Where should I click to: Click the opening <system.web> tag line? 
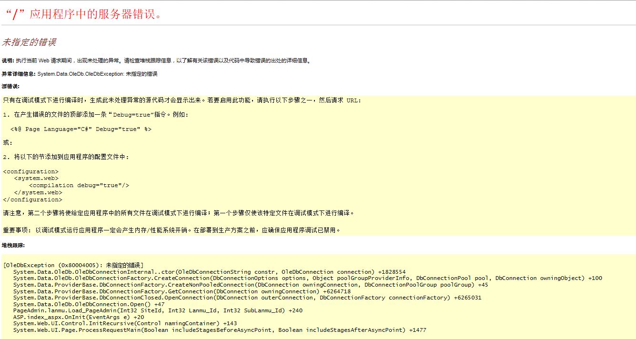point(36,179)
